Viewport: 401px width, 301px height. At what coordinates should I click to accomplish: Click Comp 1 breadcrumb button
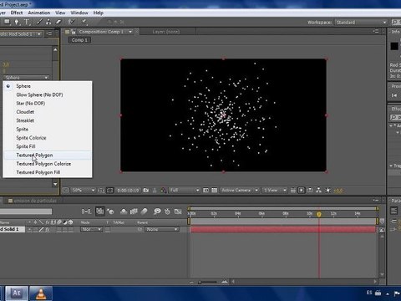79,40
